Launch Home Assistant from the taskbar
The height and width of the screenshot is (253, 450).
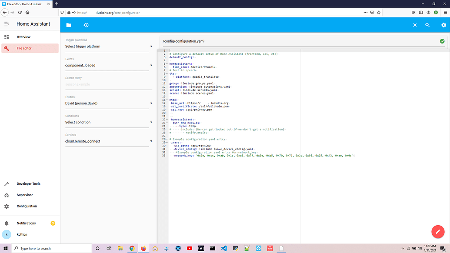[x=155, y=248]
